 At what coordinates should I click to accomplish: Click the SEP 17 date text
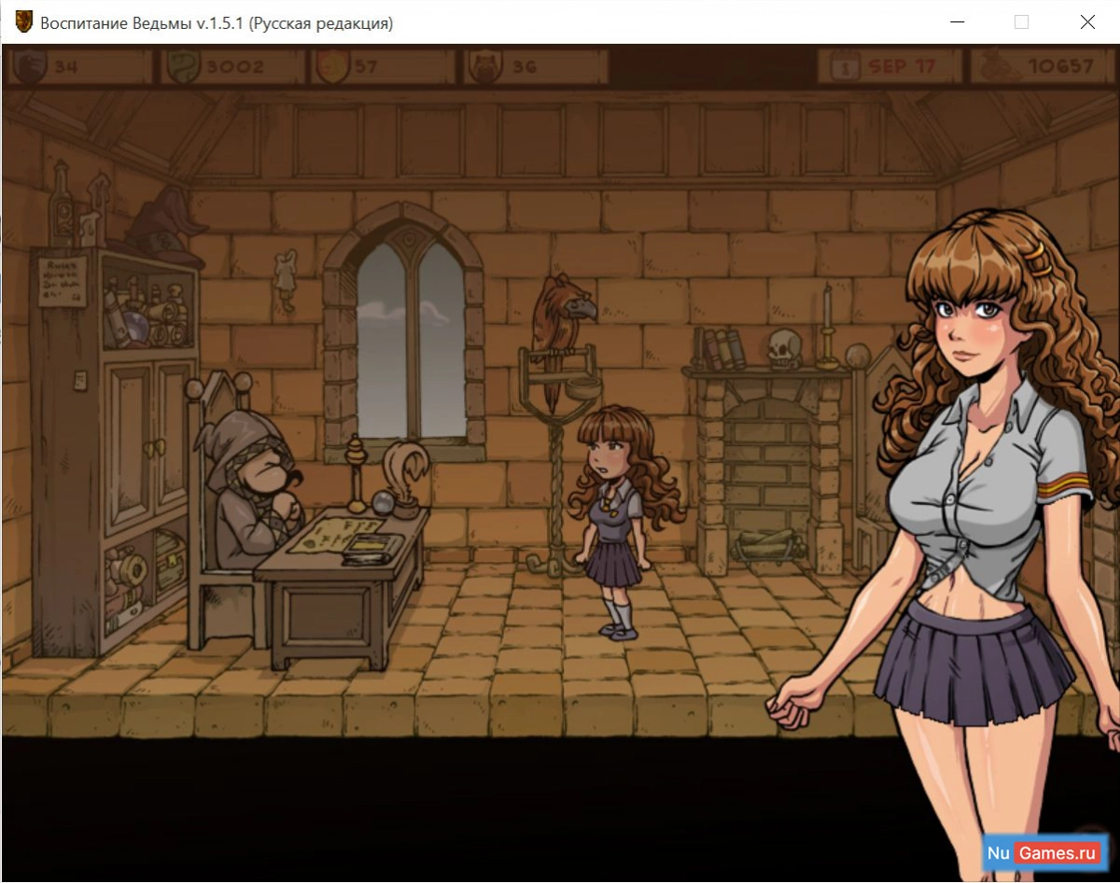coord(902,66)
